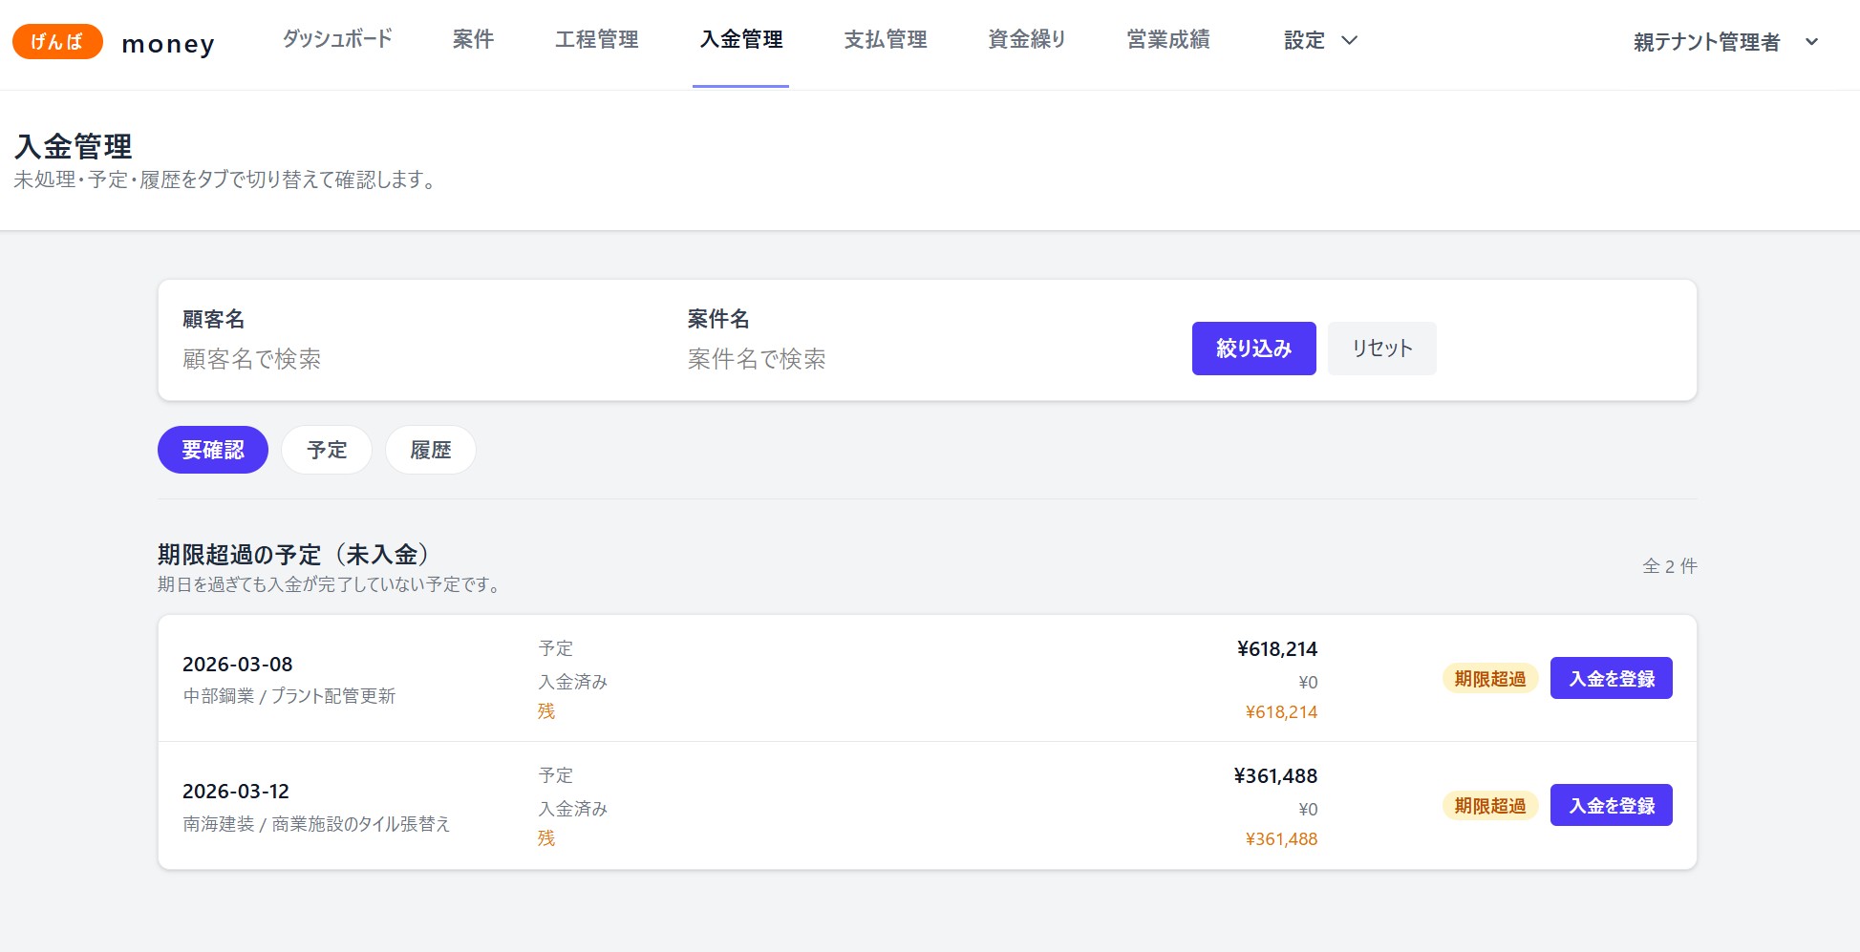Click the 期限超過 badge on 中部鋼業 row
This screenshot has width=1860, height=952.
point(1488,678)
